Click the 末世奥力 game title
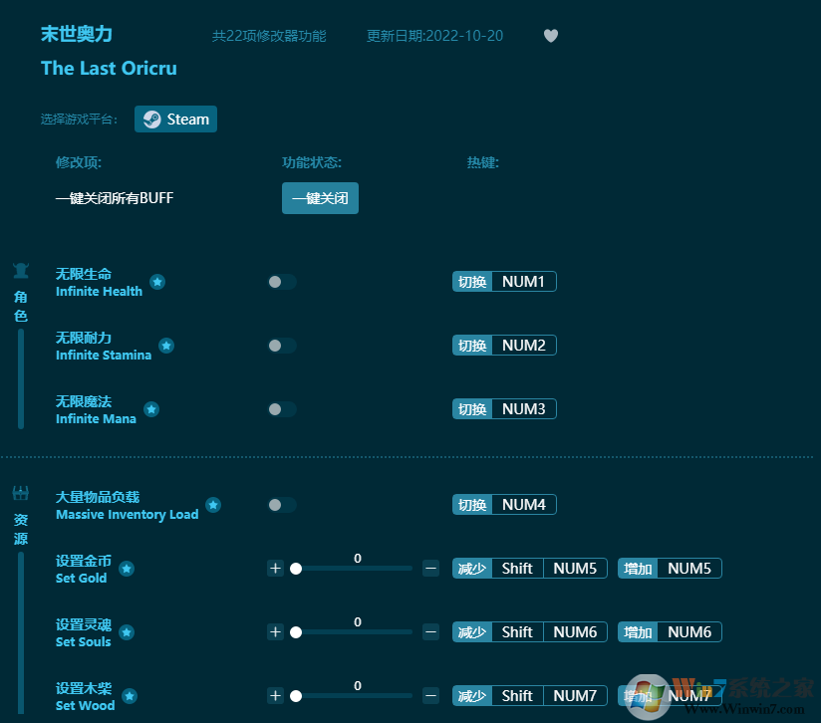 point(77,34)
